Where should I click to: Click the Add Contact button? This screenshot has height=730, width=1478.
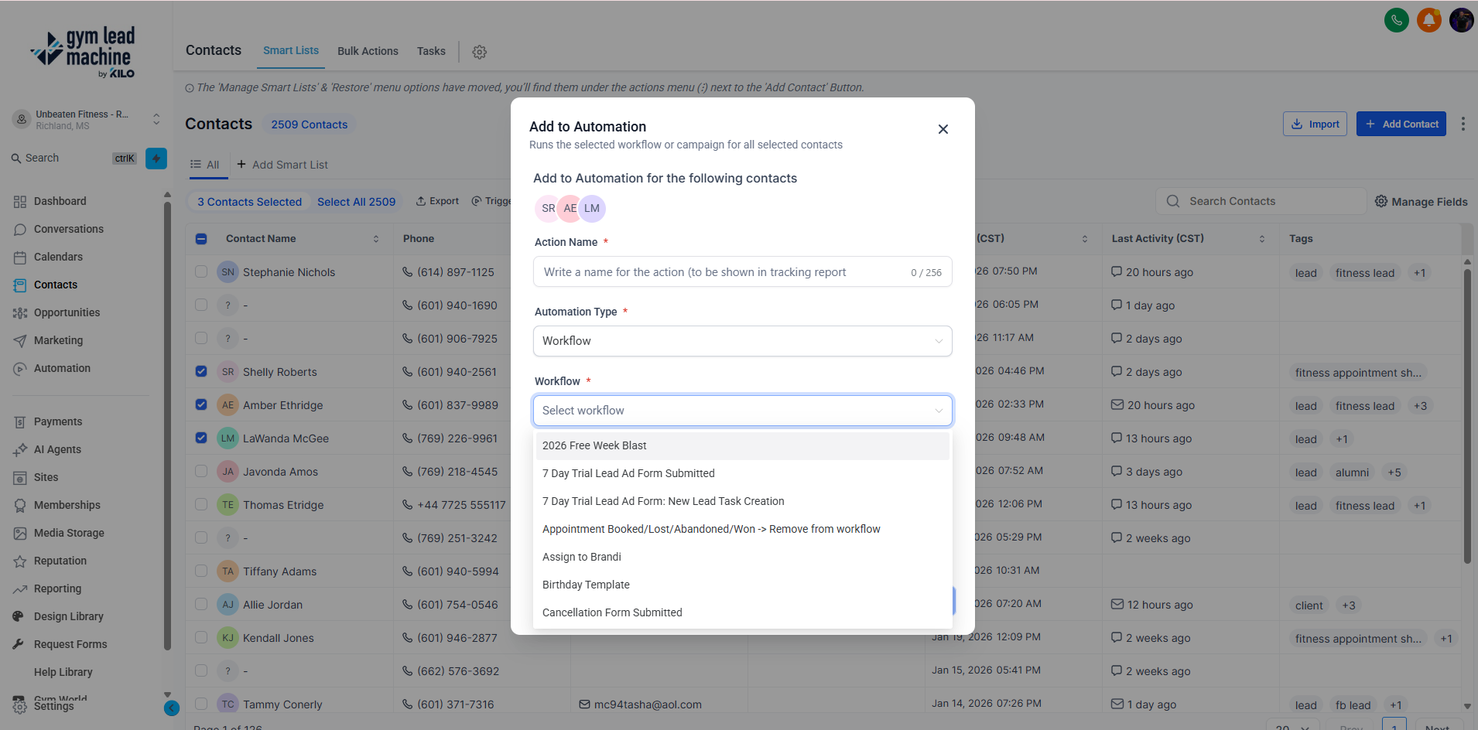click(x=1401, y=124)
